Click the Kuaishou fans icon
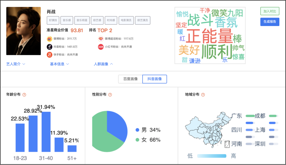Screen dimensions: 286x165 point(50,55)
